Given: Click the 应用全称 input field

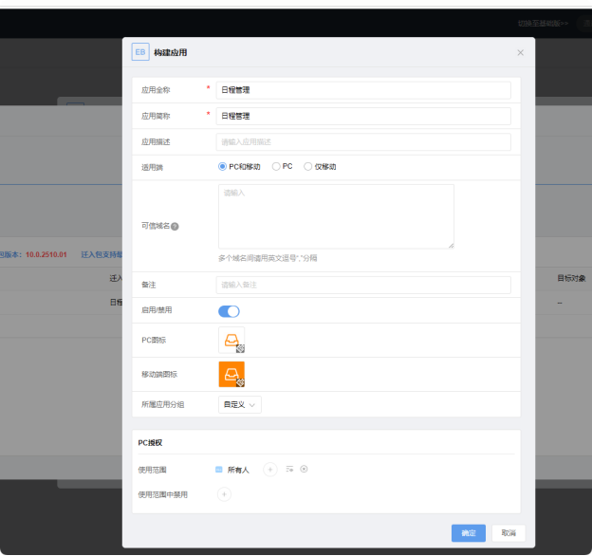Looking at the screenshot, I should [x=363, y=90].
